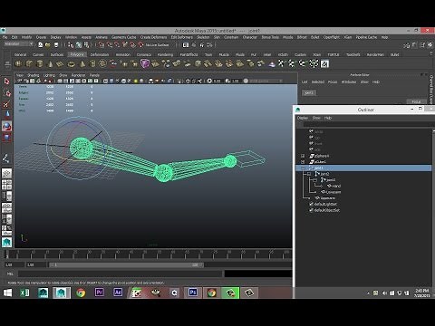Open the Skeleton menu
The width and height of the screenshot is (435, 326).
[x=203, y=37]
